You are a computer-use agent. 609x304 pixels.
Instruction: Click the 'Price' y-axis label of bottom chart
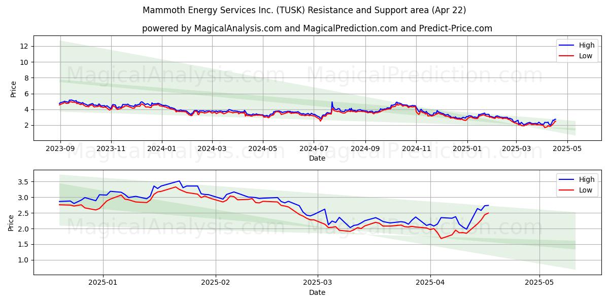(11, 222)
